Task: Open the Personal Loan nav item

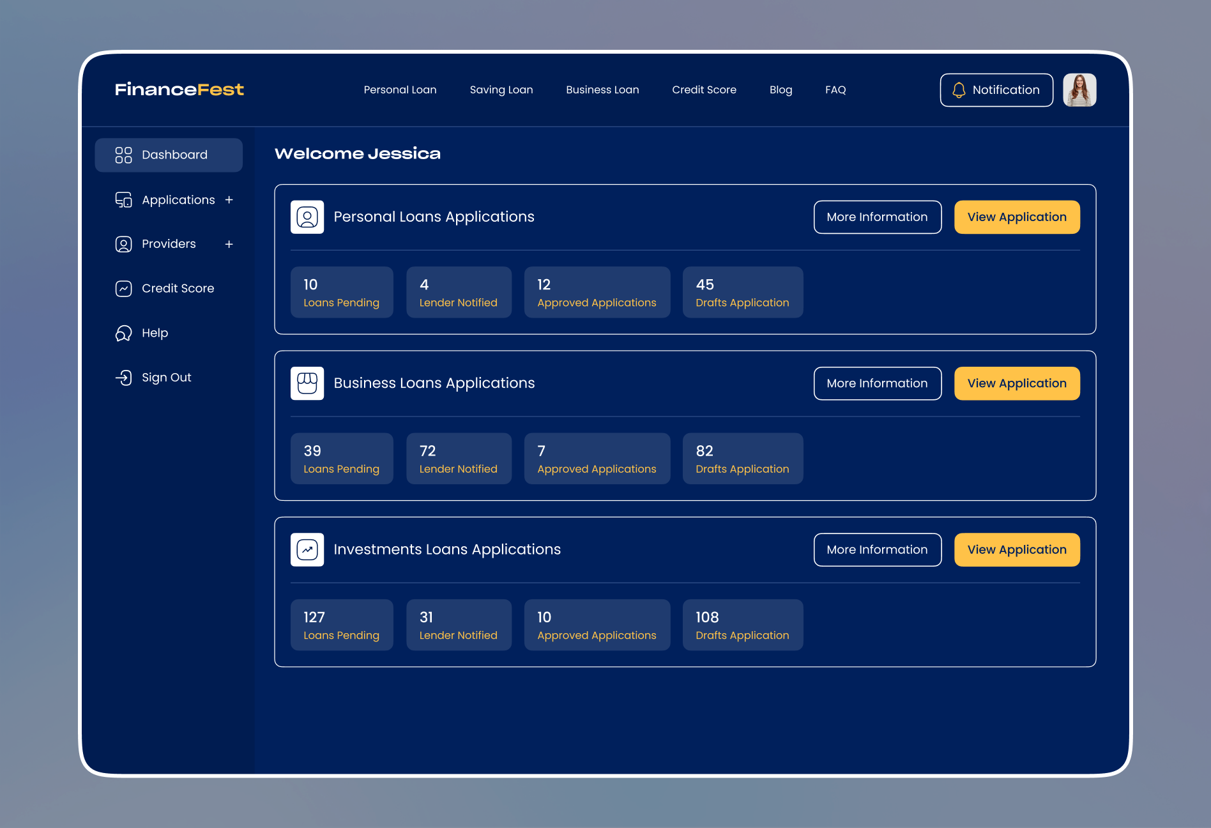Action: 400,90
